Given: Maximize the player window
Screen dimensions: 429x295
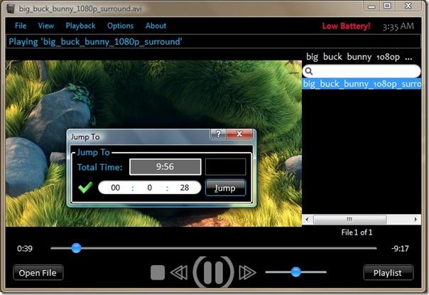Looking at the screenshot, I should coord(387,6).
